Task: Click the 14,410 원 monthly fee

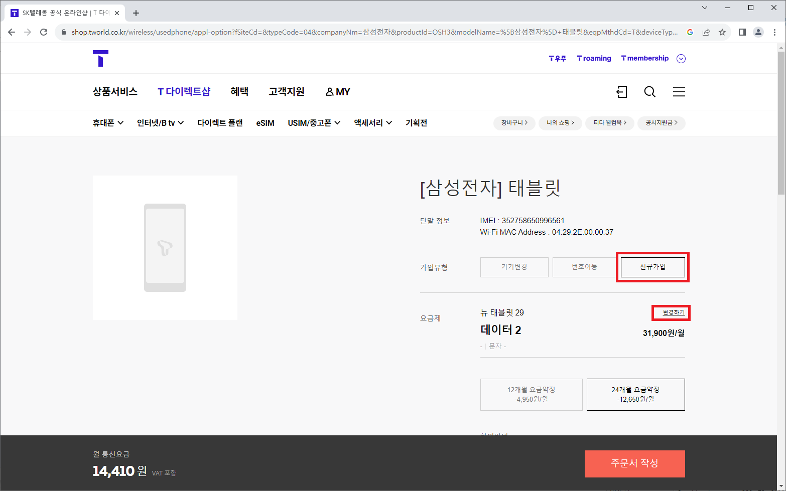Action: pyautogui.click(x=120, y=471)
